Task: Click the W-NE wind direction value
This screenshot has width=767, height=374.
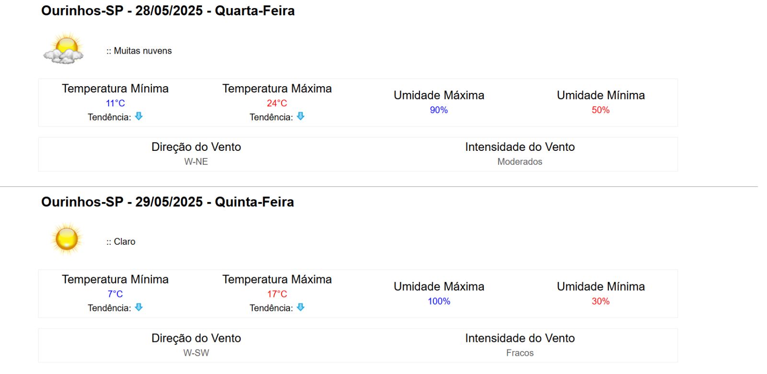Action: point(196,162)
